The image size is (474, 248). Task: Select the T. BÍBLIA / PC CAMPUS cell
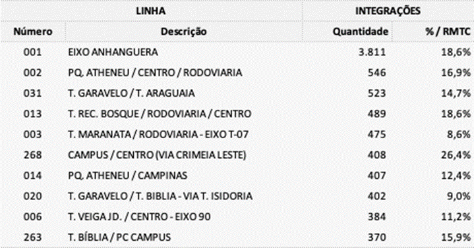point(119,237)
